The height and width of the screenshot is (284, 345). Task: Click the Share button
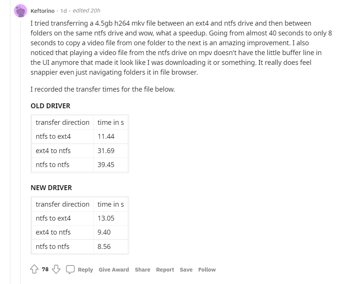(x=142, y=270)
